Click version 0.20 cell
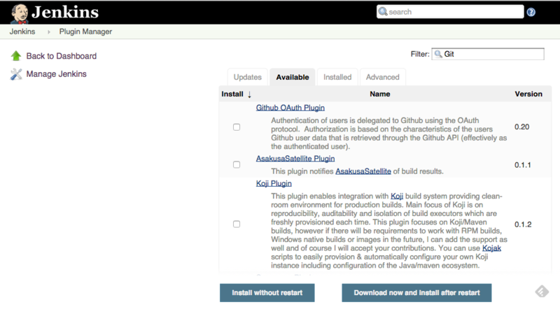This screenshot has width=560, height=309. pyautogui.click(x=521, y=127)
